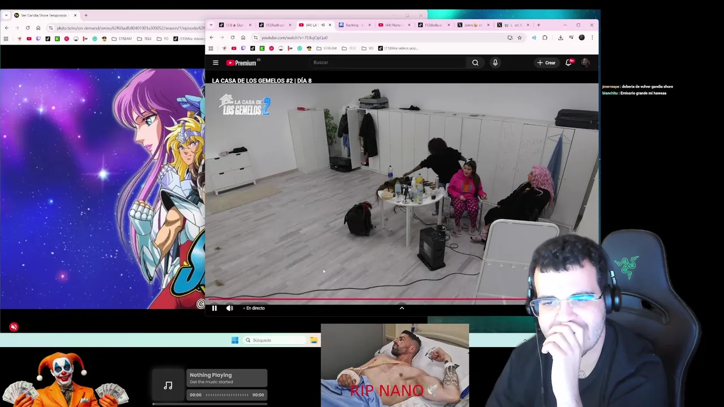Reload the Pluto TV page
This screenshot has width=724, height=407.
[28, 28]
